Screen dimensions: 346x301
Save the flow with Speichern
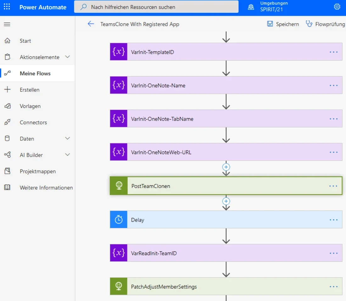point(283,24)
